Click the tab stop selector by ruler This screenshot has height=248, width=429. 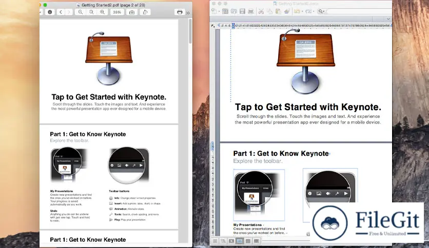pyautogui.click(x=213, y=26)
